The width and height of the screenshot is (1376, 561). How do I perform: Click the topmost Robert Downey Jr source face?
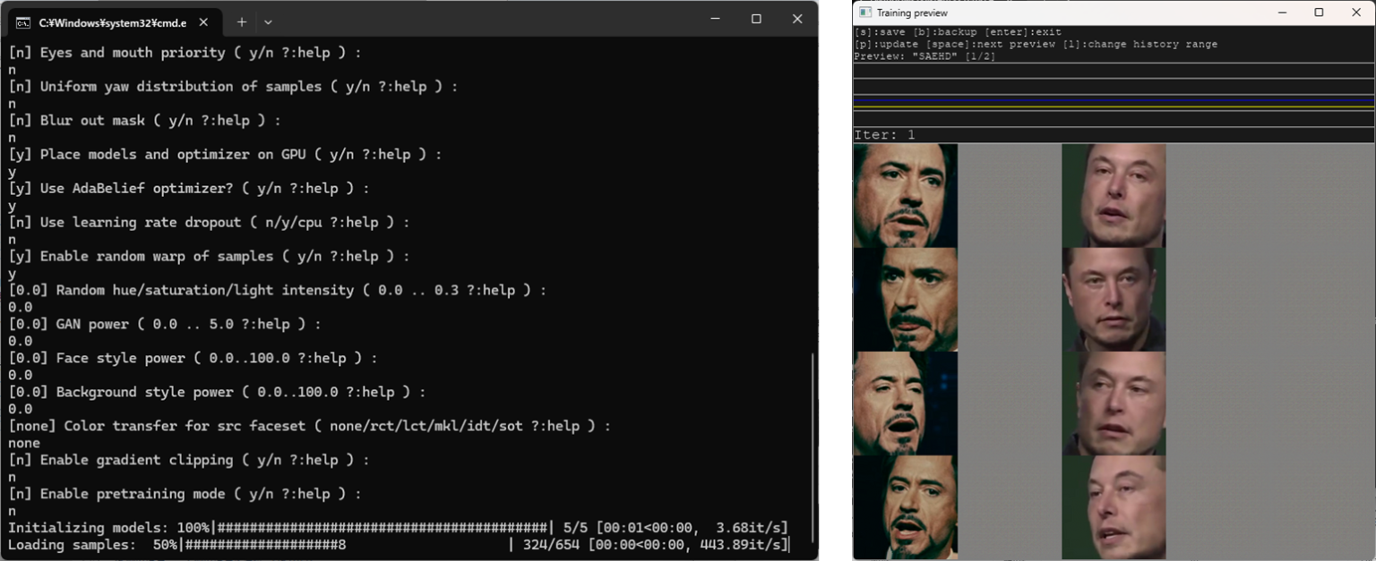click(x=905, y=192)
